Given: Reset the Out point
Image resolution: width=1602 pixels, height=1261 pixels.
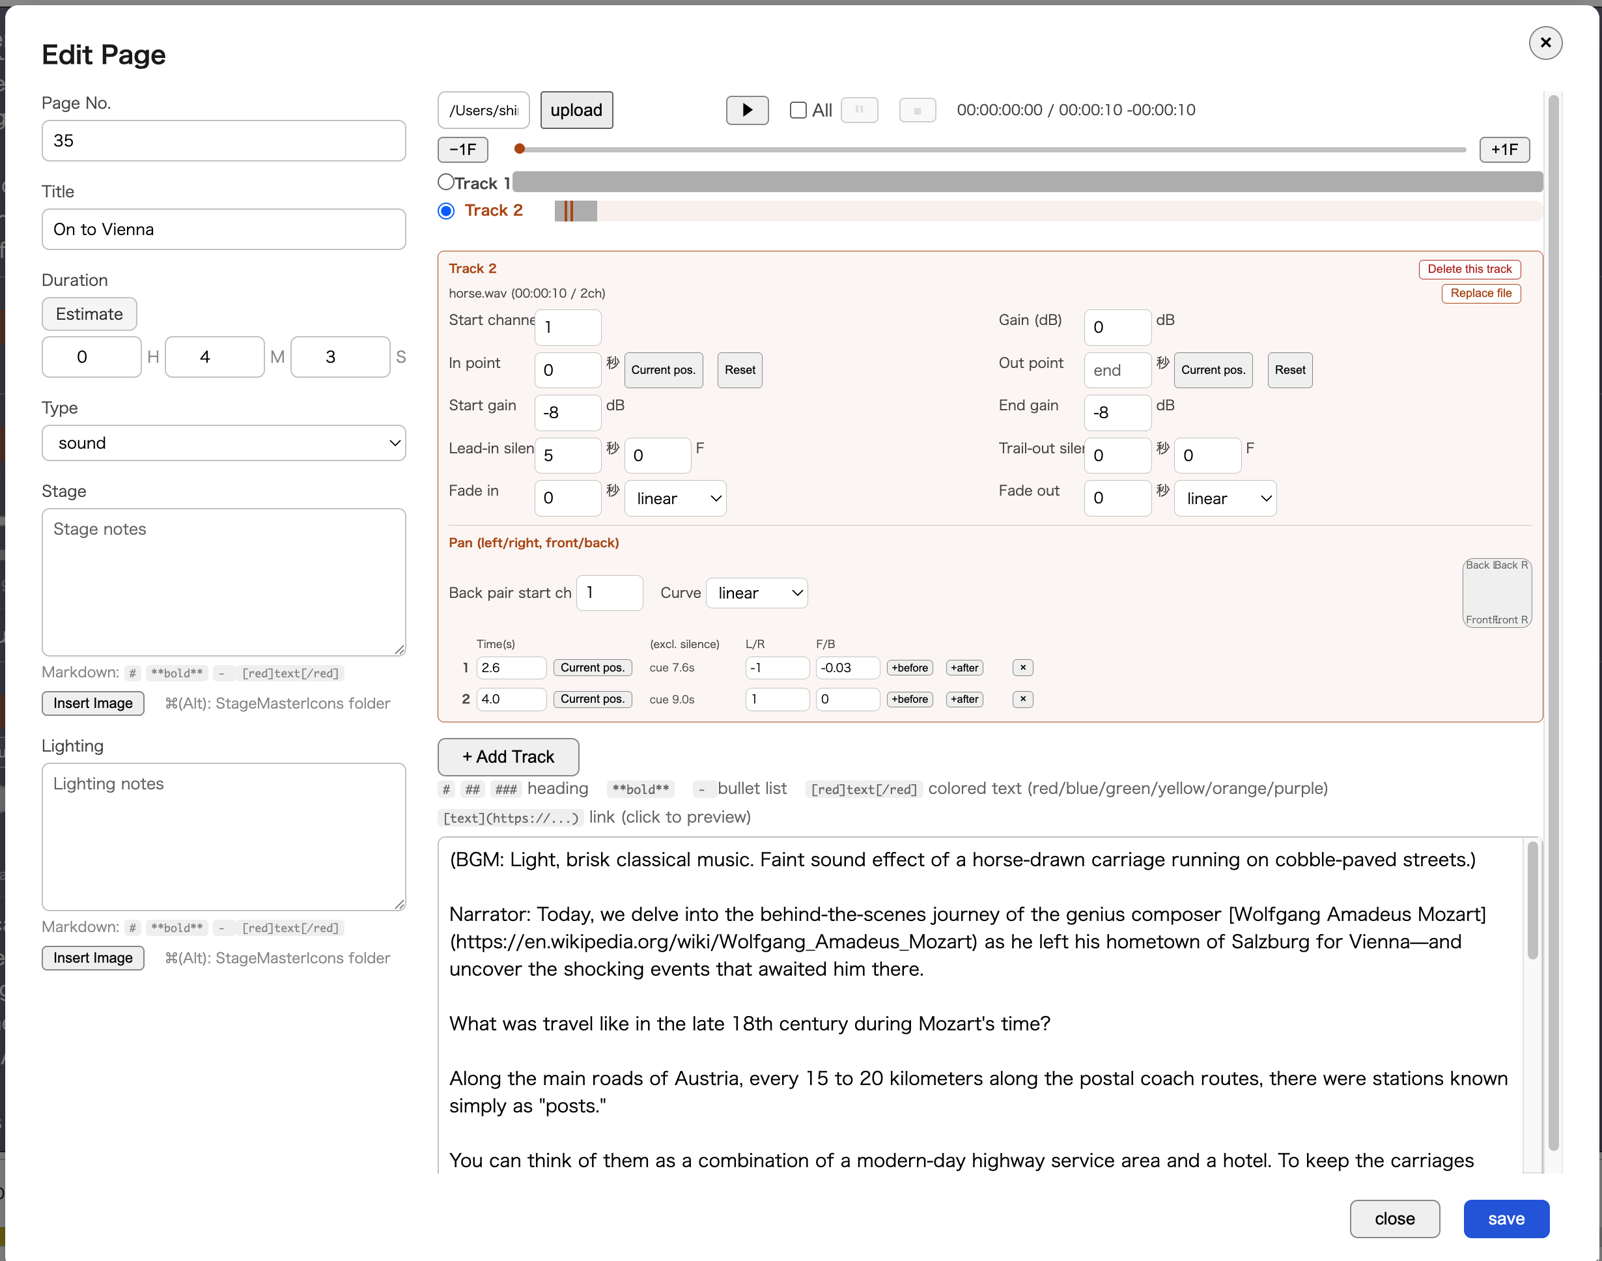Looking at the screenshot, I should click(1289, 370).
